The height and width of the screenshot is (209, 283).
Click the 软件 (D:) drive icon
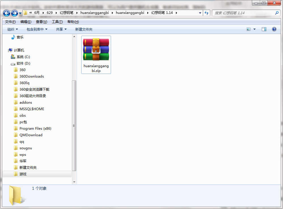pos(13,64)
